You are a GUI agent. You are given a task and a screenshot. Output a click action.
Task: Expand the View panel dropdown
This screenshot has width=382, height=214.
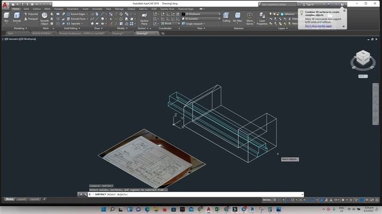(201, 29)
